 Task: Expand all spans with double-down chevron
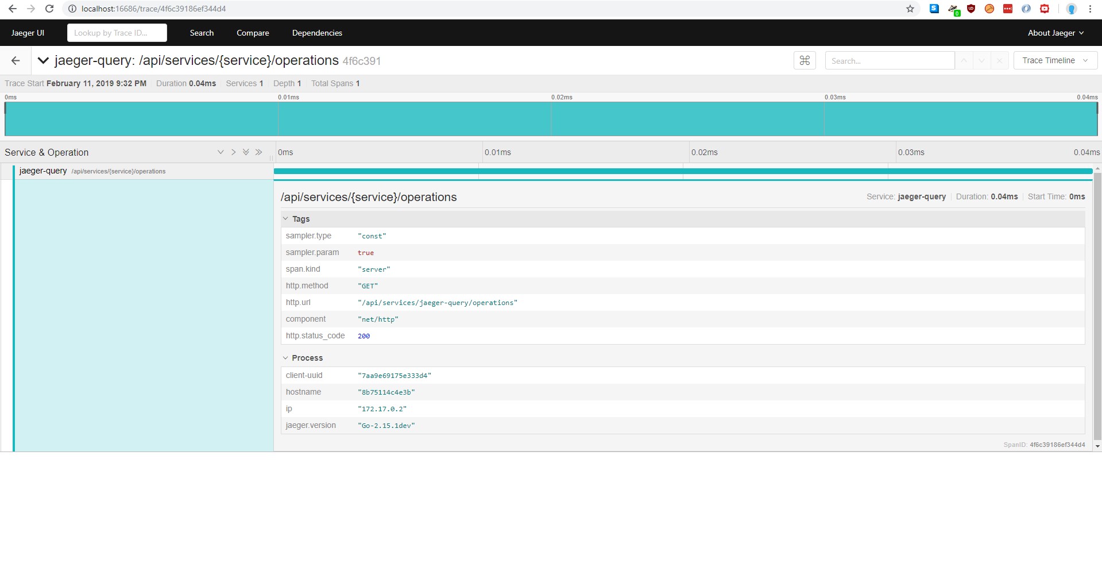(x=246, y=152)
